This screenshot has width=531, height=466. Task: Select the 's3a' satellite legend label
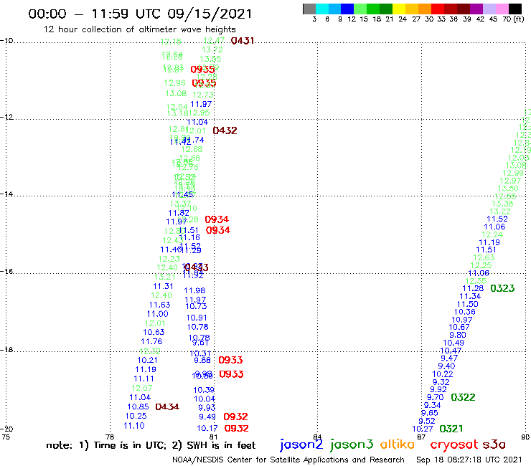[x=494, y=444]
